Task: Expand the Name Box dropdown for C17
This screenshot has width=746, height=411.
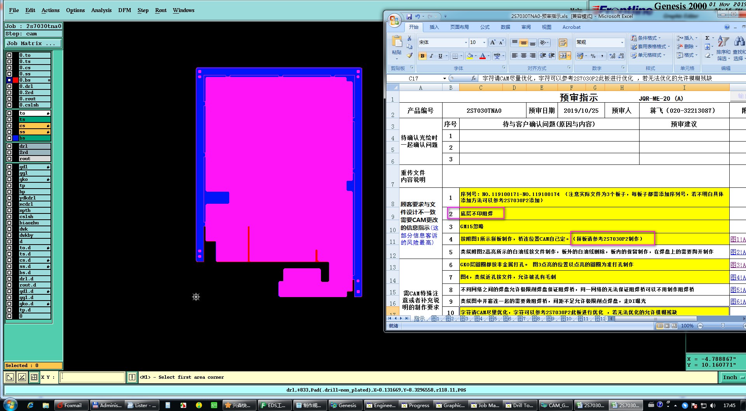Action: [x=444, y=78]
